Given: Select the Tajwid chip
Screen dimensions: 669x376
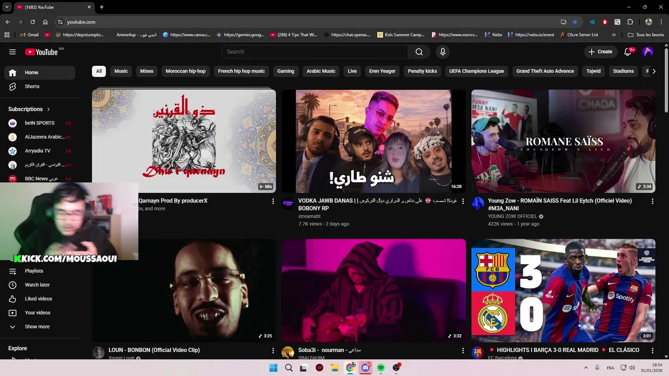Looking at the screenshot, I should (x=593, y=71).
